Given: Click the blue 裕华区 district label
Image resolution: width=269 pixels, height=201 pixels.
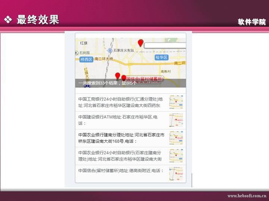Looking at the screenshot, I should 161,57.
